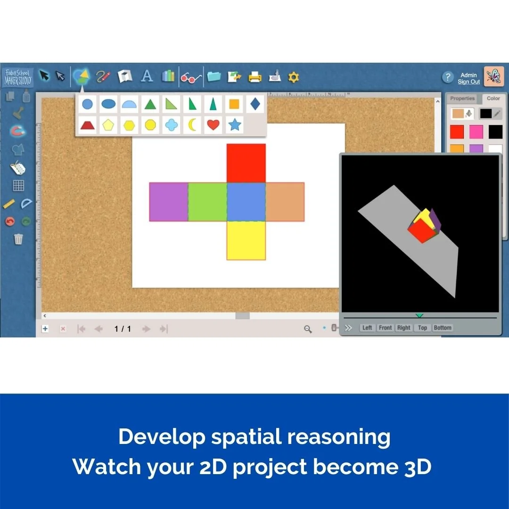
Task: Click the red glasses preview icon
Action: point(191,77)
